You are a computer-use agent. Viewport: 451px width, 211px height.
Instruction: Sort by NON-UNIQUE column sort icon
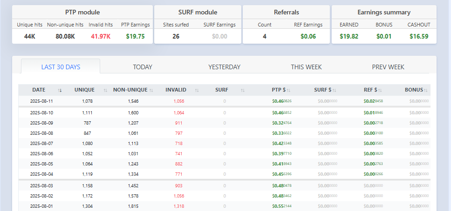151,91
